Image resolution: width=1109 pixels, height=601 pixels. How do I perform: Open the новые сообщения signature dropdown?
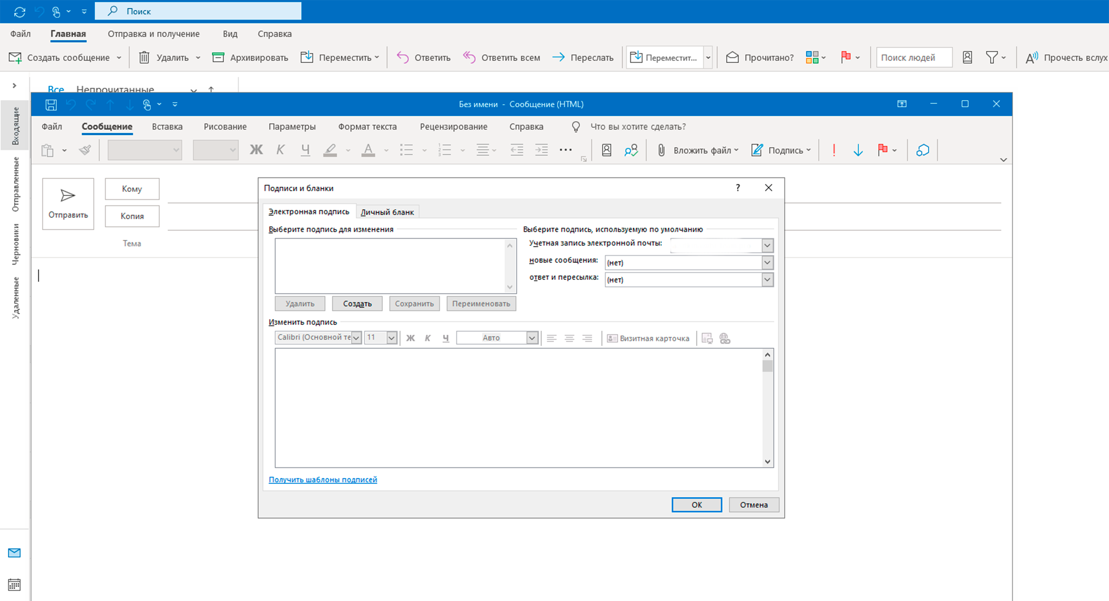pyautogui.click(x=767, y=263)
